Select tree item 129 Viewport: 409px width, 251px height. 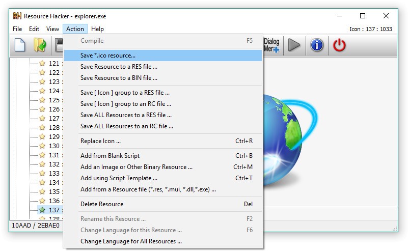(54, 136)
